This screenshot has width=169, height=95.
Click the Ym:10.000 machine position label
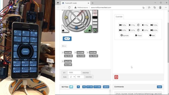81,56
